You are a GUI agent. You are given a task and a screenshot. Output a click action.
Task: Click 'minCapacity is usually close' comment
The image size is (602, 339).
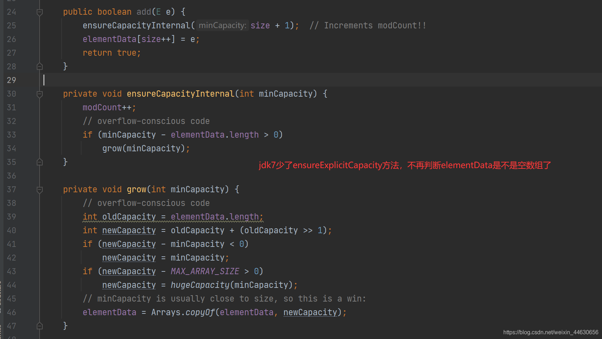(224, 299)
